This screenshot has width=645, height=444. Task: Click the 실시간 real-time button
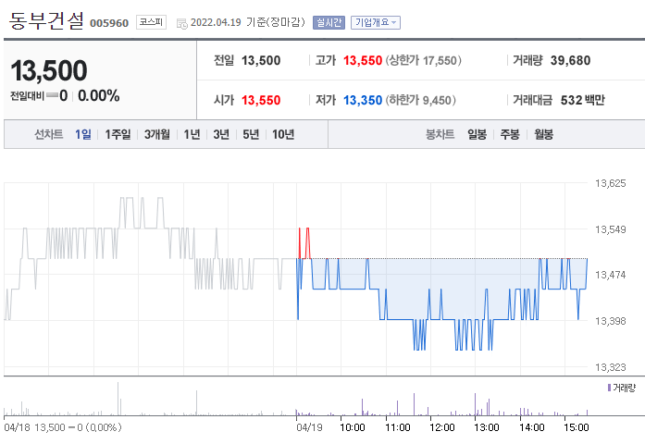click(x=329, y=22)
